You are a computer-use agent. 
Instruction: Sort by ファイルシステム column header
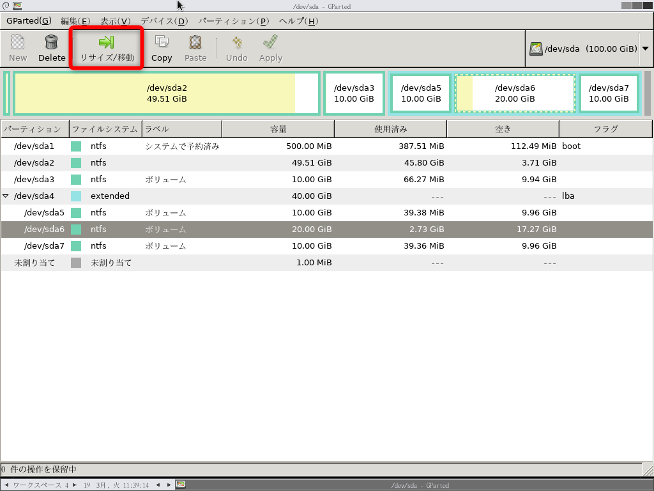pyautogui.click(x=105, y=129)
